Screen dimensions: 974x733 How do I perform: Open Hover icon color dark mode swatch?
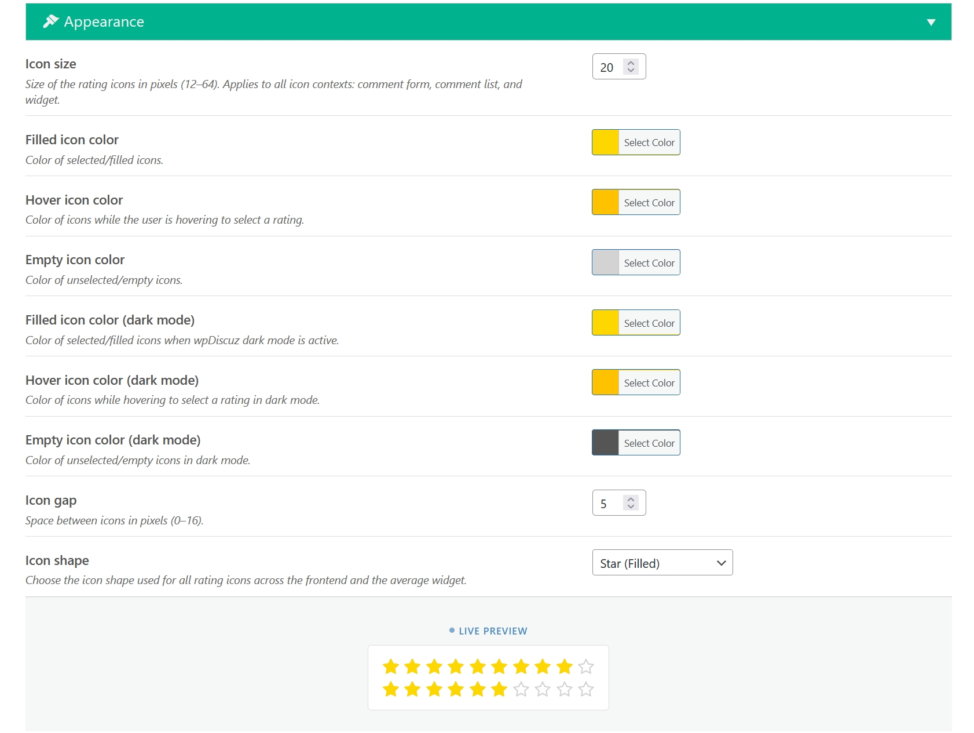[x=605, y=383]
